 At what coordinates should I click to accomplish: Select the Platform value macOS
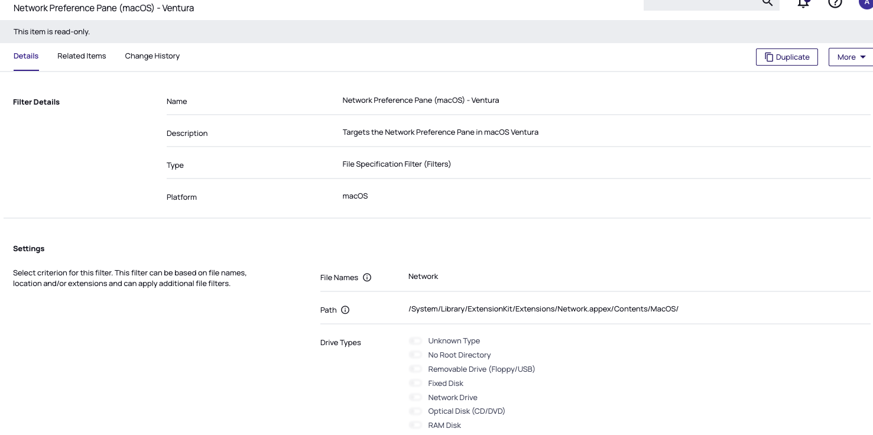[355, 196]
